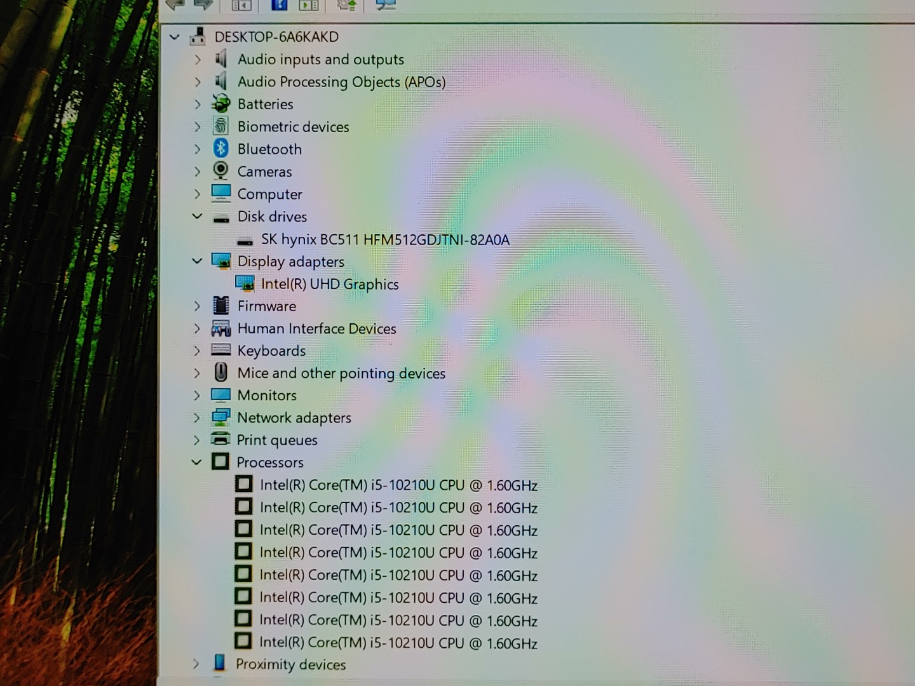Click the Batteries category icon

click(x=220, y=104)
